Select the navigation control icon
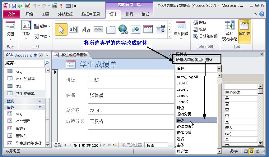 148,29
